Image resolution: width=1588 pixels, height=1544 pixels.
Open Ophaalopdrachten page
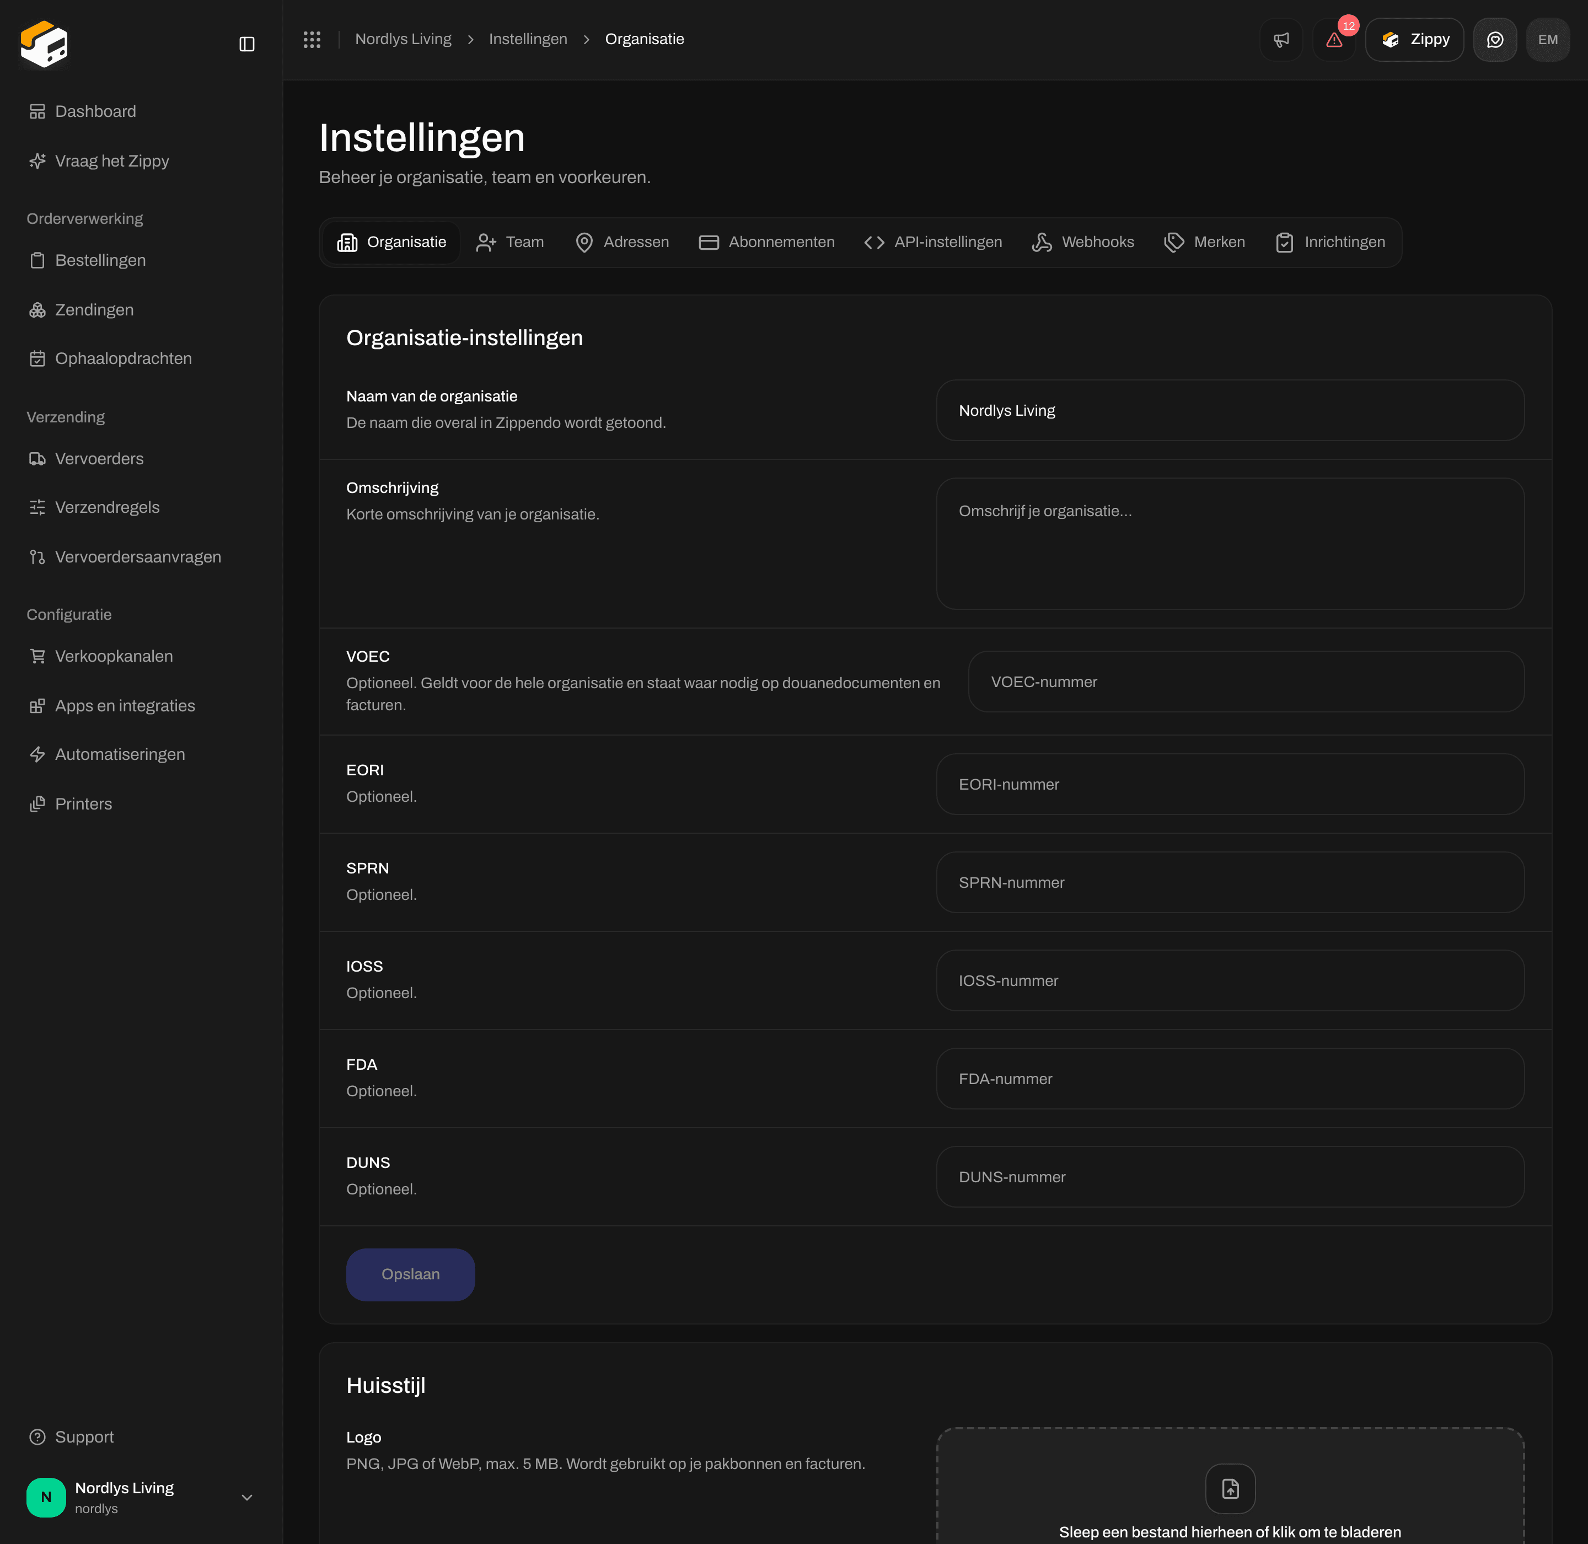(141, 358)
